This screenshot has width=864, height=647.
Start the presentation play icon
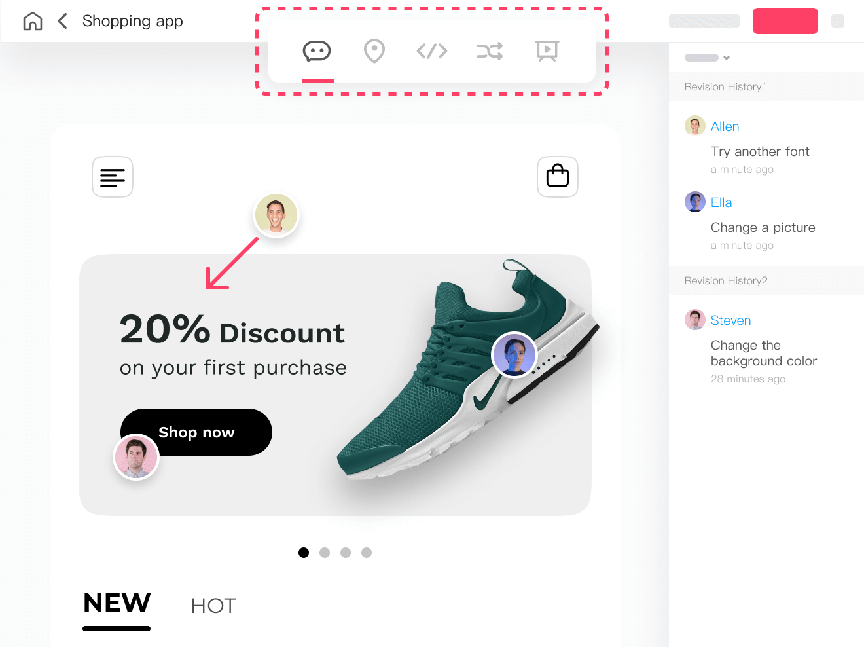tap(547, 51)
